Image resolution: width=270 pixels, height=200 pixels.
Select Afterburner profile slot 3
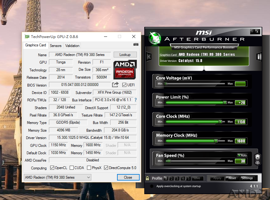point(177,178)
